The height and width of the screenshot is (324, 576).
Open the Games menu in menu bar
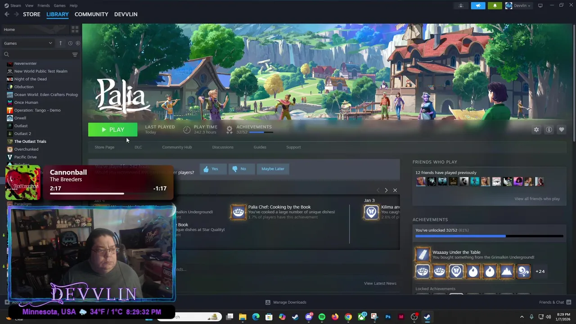(59, 5)
